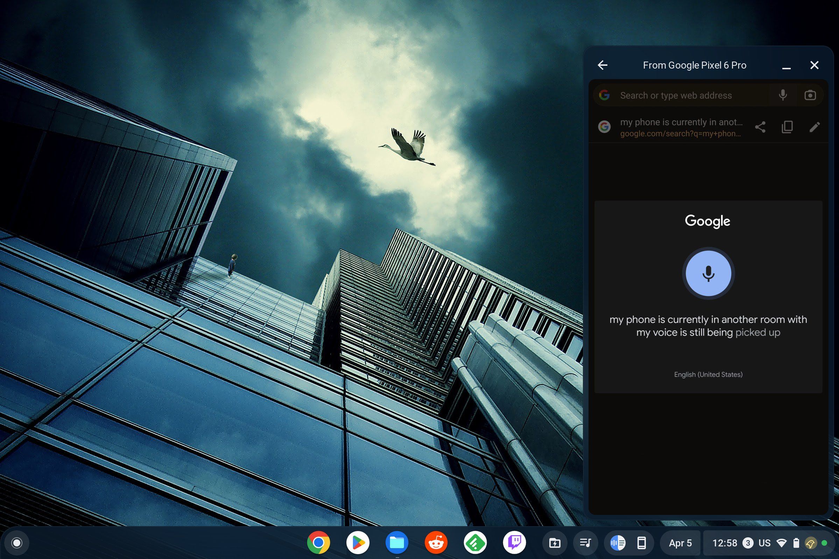
Task: Go back in the Pixel 6 Pro window
Action: coord(603,65)
